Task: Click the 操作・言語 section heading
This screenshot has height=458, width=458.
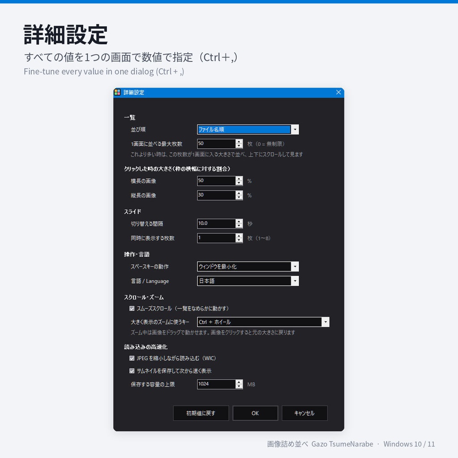Action: tap(137, 254)
